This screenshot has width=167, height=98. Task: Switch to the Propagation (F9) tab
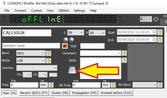84,93
